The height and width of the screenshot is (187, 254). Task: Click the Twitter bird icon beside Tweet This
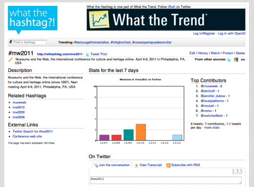[87, 55]
